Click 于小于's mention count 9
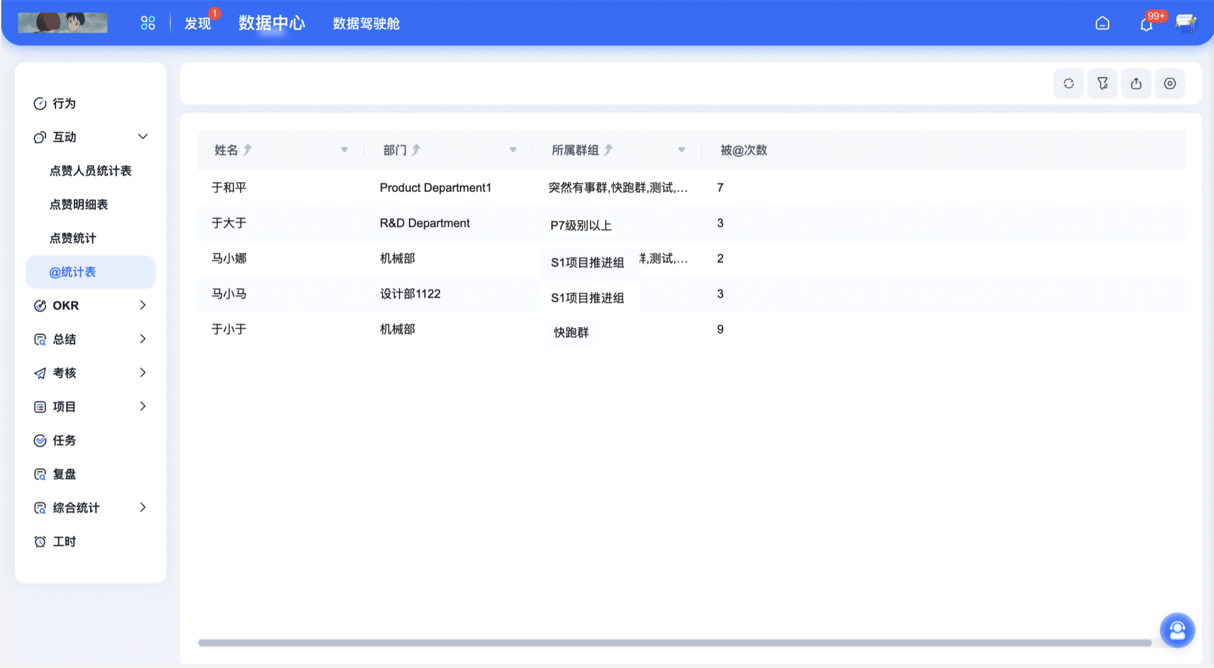This screenshot has width=1214, height=668. [720, 329]
